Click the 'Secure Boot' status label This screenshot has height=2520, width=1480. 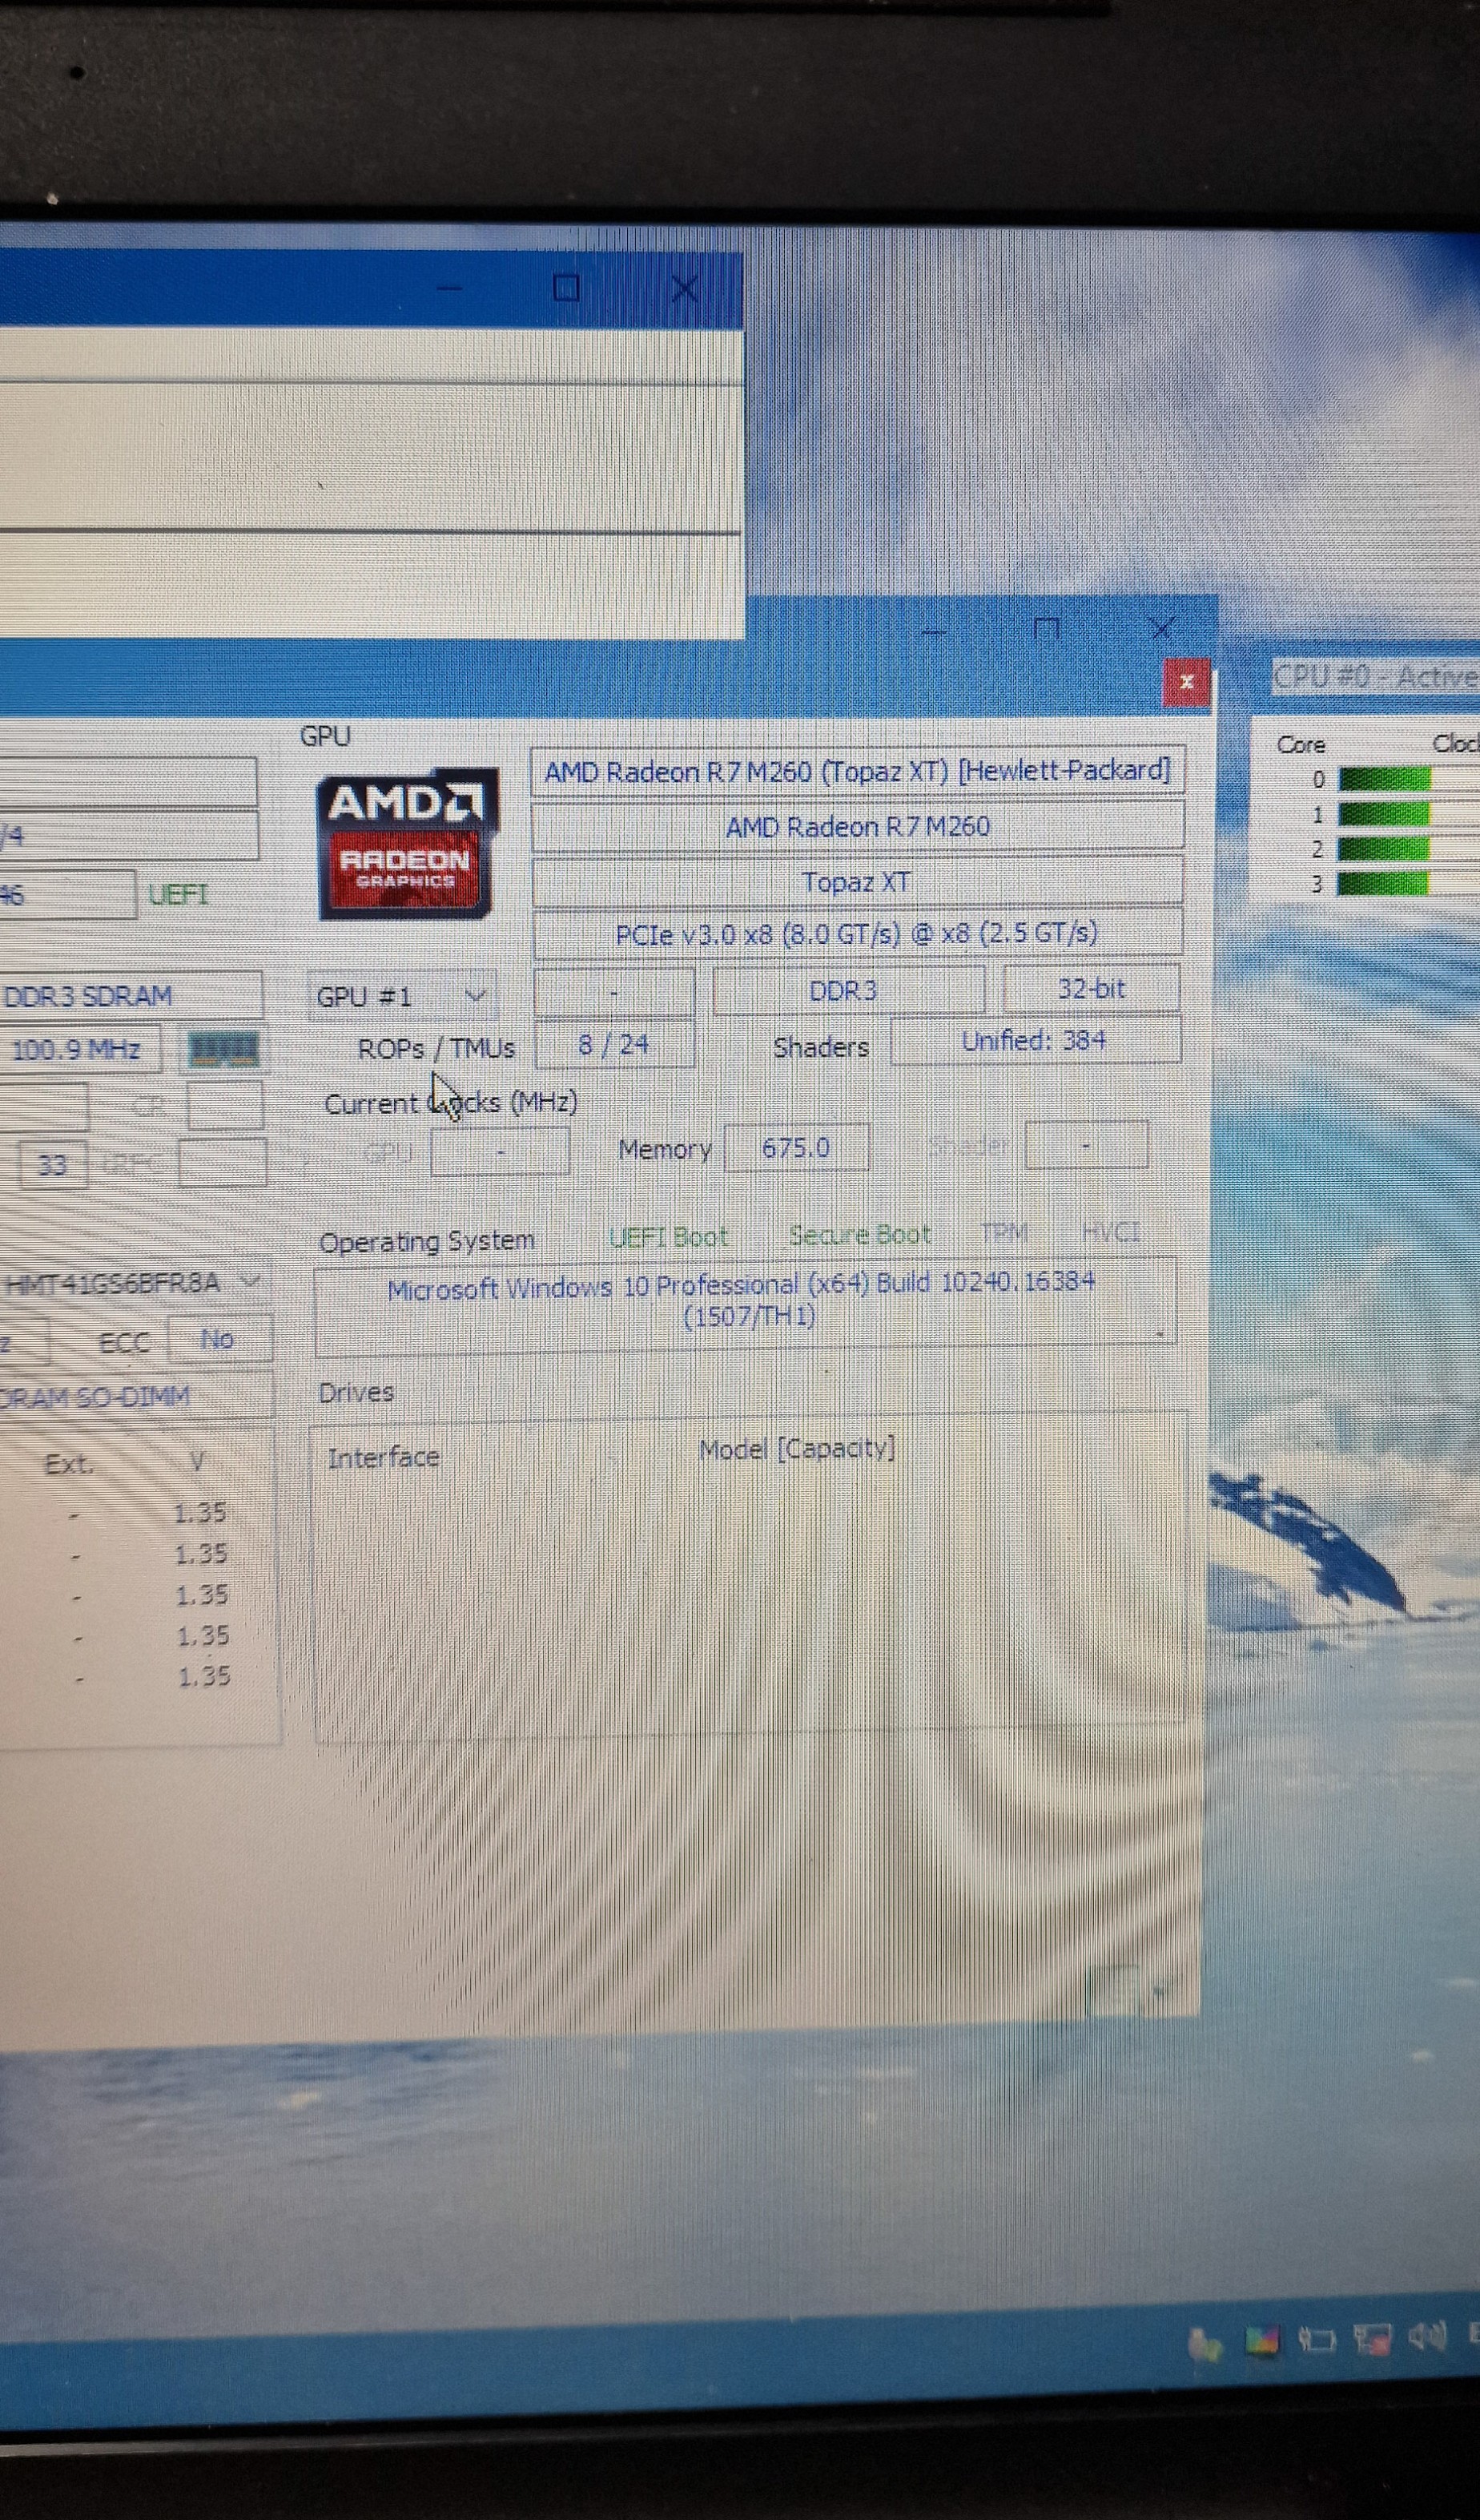(x=859, y=1235)
